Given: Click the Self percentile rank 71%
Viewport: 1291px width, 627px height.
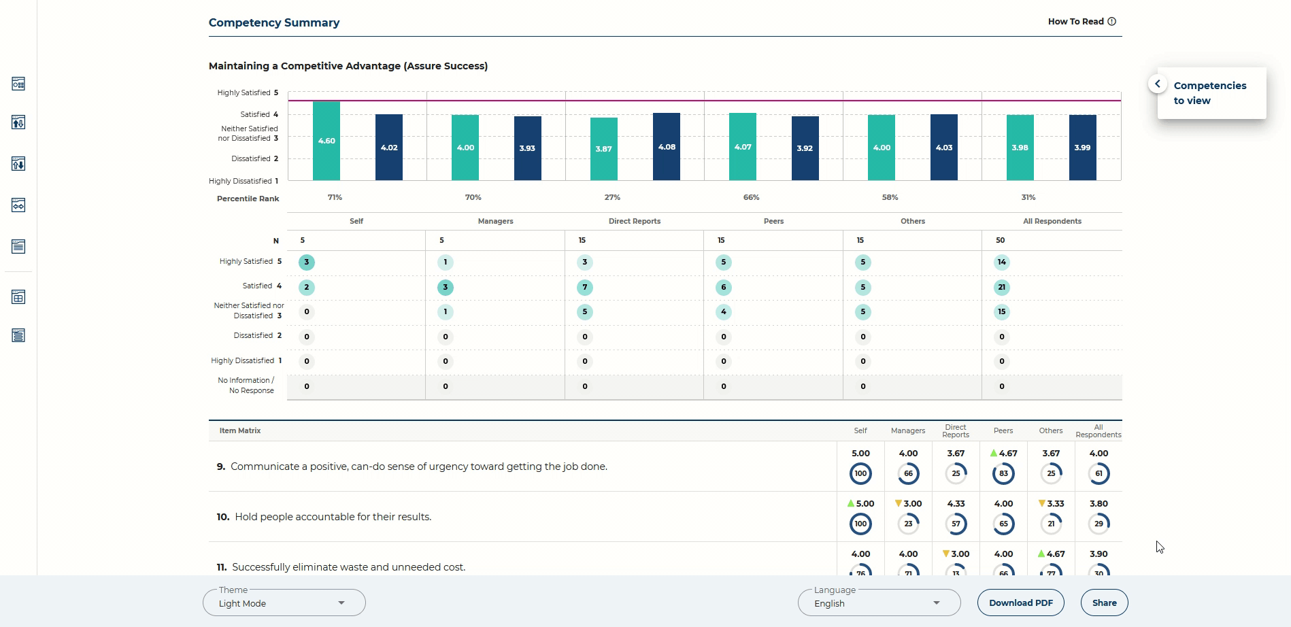Looking at the screenshot, I should [335, 197].
